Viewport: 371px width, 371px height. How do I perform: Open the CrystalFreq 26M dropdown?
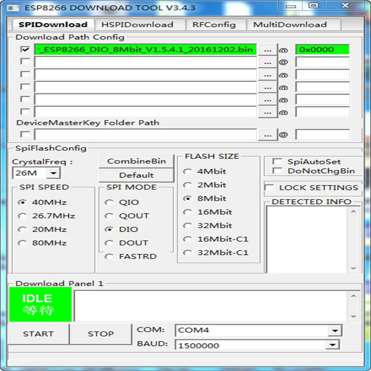tap(53, 173)
